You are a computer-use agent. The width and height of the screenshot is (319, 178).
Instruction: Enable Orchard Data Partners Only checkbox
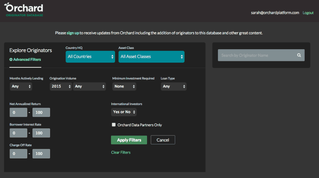click(114, 125)
